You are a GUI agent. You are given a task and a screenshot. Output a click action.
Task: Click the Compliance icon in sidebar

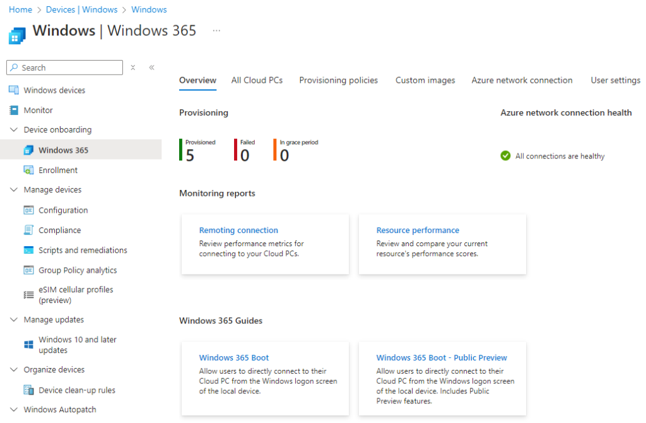28,230
